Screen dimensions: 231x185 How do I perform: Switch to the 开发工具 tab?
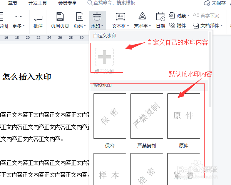tap(38, 3)
